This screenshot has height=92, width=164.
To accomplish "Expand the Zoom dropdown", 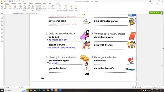I will coord(20,10).
